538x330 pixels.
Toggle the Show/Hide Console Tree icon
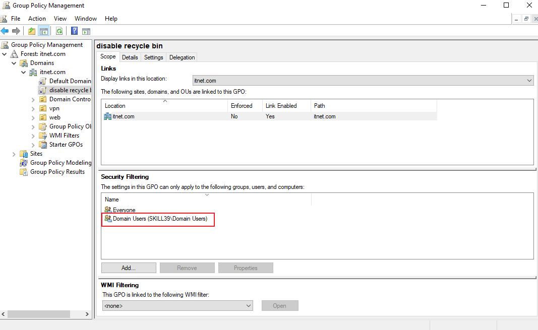pos(44,31)
